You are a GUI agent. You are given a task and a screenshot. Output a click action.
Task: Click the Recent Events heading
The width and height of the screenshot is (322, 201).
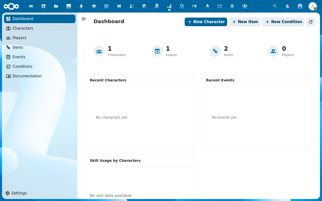(220, 80)
